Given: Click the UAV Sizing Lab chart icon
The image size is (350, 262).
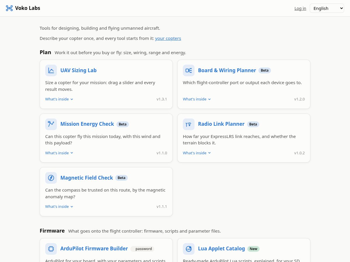Looking at the screenshot, I should pos(51,70).
